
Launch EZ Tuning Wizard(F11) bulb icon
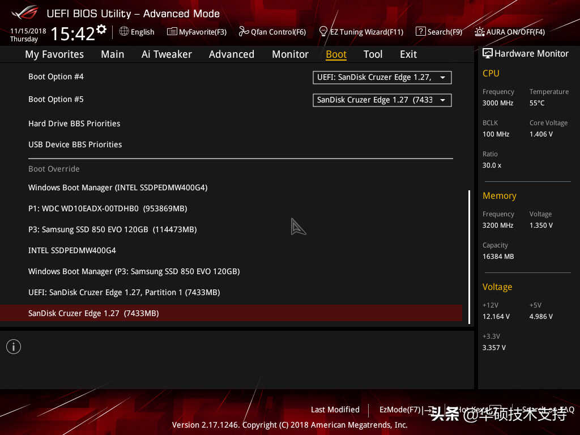[323, 32]
